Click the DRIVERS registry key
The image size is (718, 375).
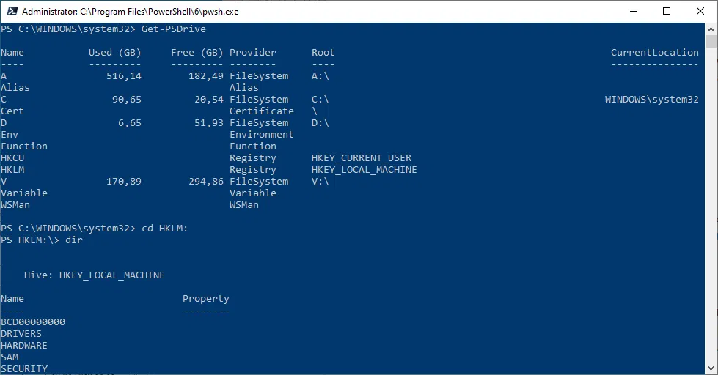pyautogui.click(x=21, y=334)
